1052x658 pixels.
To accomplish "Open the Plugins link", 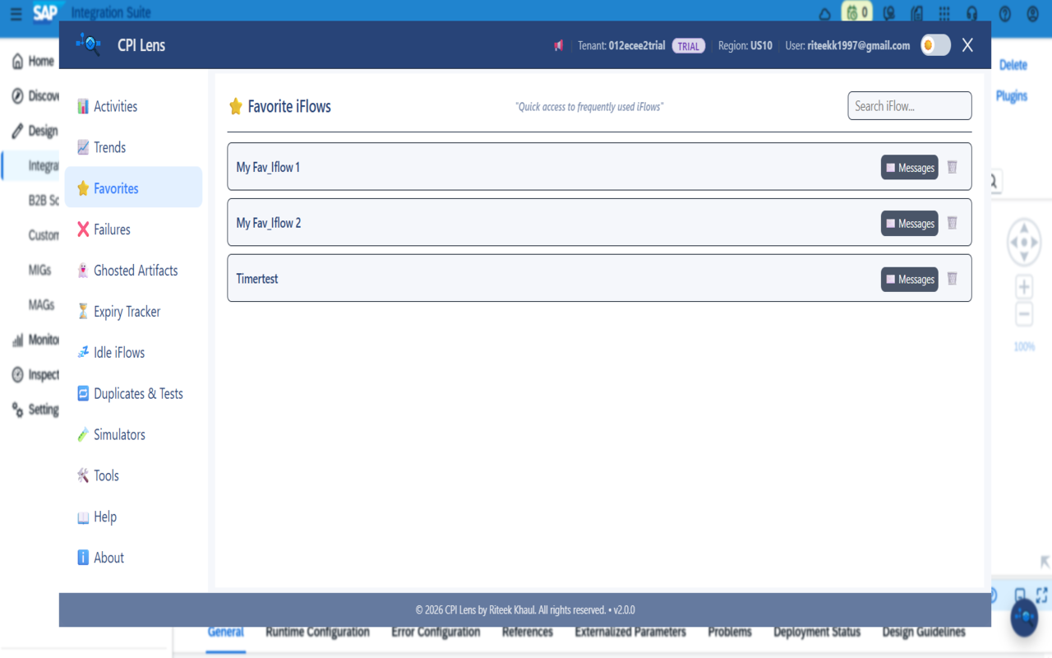I will [1012, 96].
